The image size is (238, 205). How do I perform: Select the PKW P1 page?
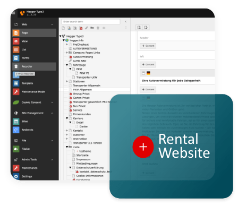click(x=84, y=73)
